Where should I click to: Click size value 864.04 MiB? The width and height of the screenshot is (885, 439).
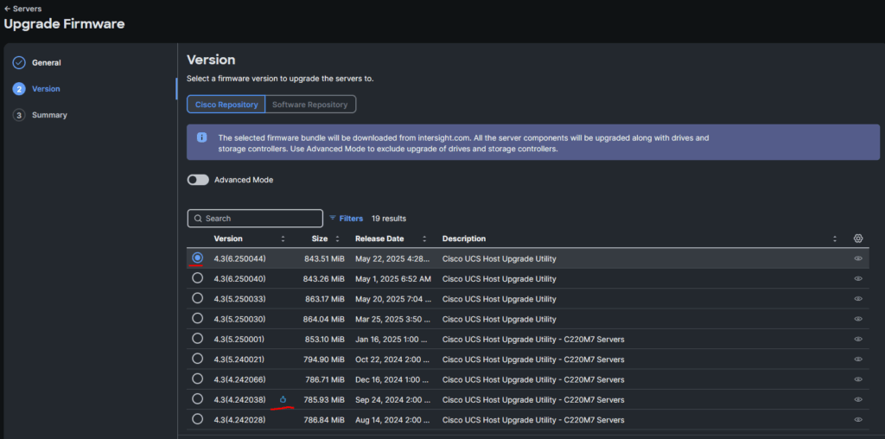324,320
